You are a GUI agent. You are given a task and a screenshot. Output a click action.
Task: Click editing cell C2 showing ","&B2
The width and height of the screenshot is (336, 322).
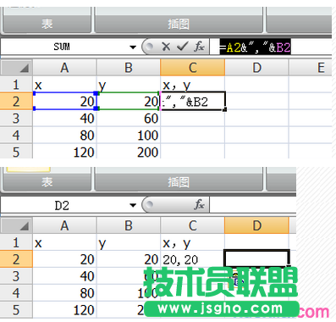tap(193, 101)
